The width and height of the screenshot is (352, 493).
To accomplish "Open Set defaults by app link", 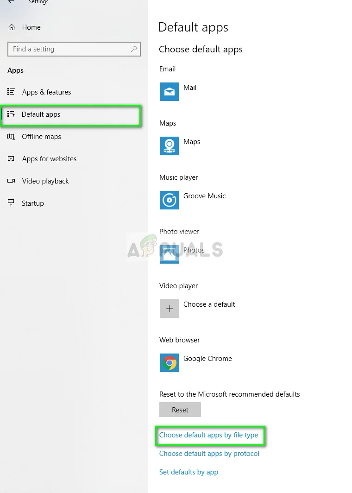I will click(x=189, y=472).
